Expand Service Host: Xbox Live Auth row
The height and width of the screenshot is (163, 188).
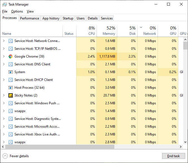(4, 134)
